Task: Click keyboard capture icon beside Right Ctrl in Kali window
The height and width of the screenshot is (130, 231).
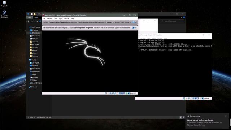Action: 129,93
